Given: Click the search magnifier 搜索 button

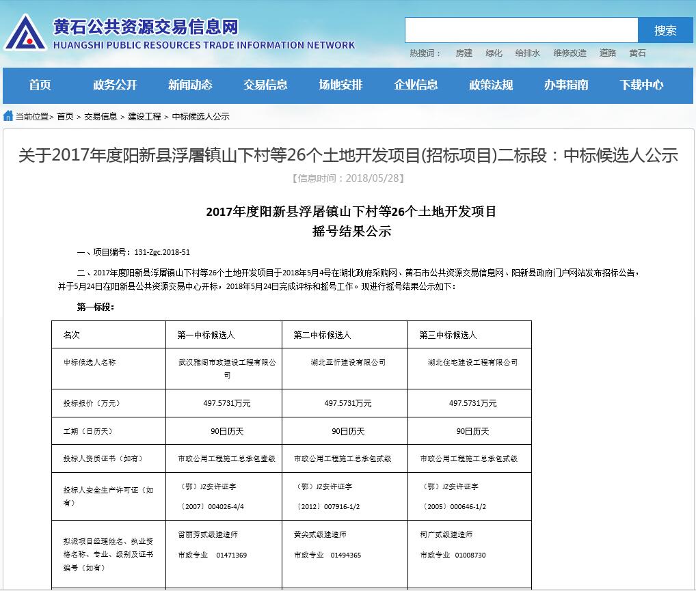Looking at the screenshot, I should coord(666,29).
